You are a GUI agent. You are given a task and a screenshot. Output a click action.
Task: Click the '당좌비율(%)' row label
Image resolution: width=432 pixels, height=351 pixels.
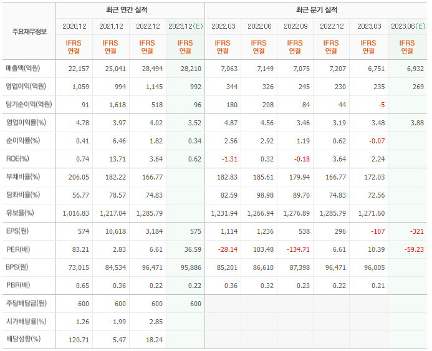click(23, 195)
